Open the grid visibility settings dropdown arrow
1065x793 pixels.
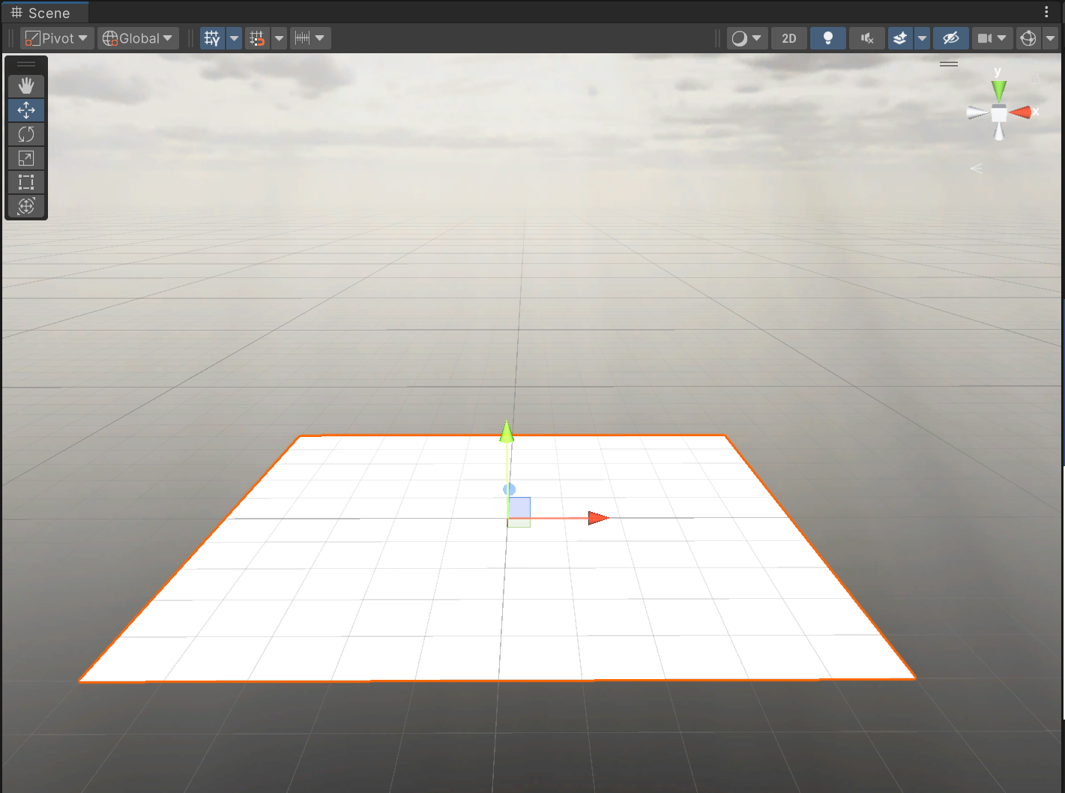[x=235, y=38]
